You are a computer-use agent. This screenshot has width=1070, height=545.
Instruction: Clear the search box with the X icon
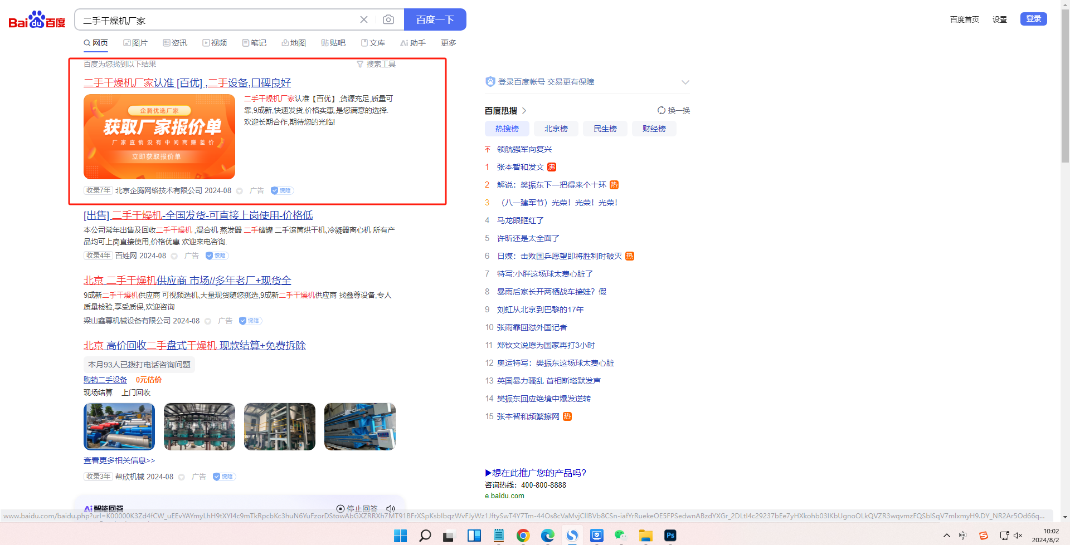pos(364,20)
